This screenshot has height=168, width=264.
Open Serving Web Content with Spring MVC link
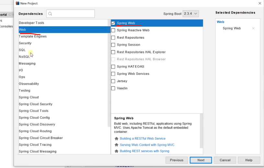point(147,145)
